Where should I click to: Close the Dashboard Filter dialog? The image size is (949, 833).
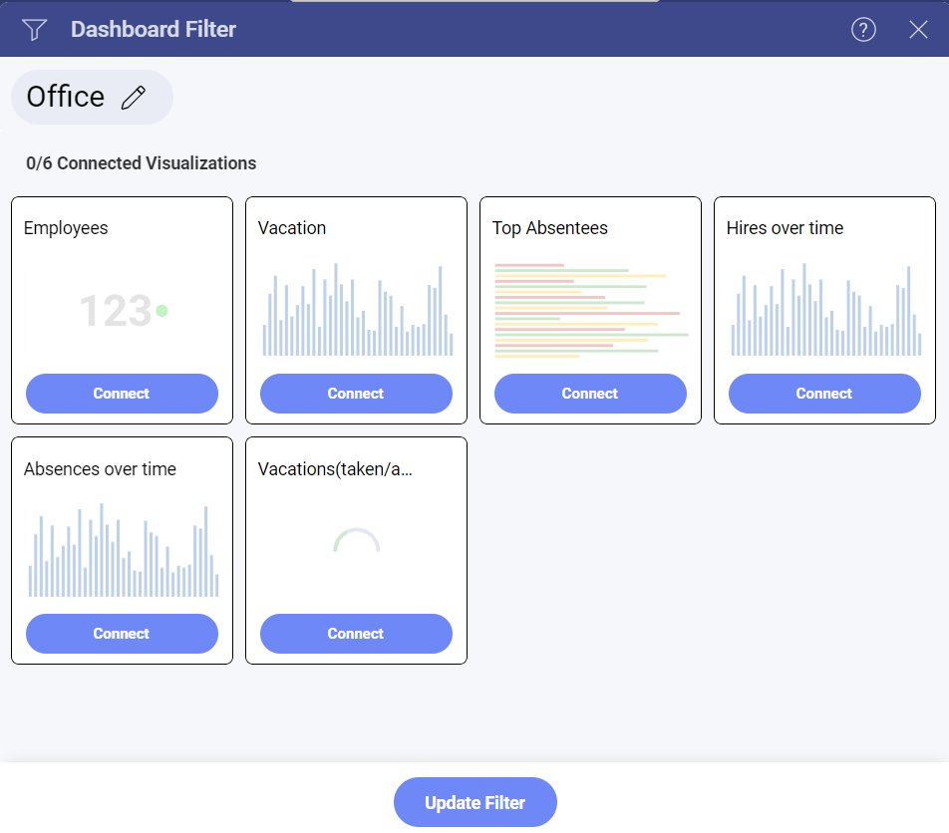point(918,29)
